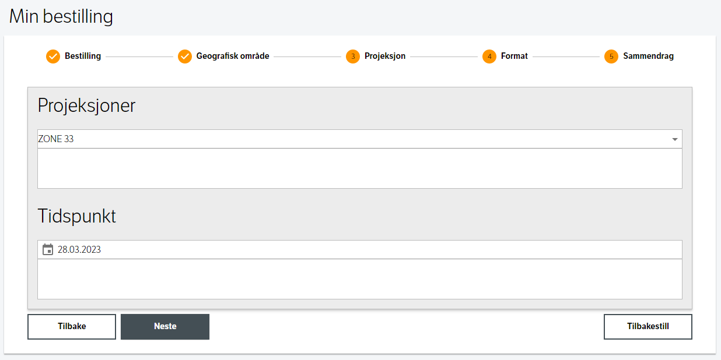Click the Tilbakestill button
This screenshot has width=721, height=360.
[648, 327]
